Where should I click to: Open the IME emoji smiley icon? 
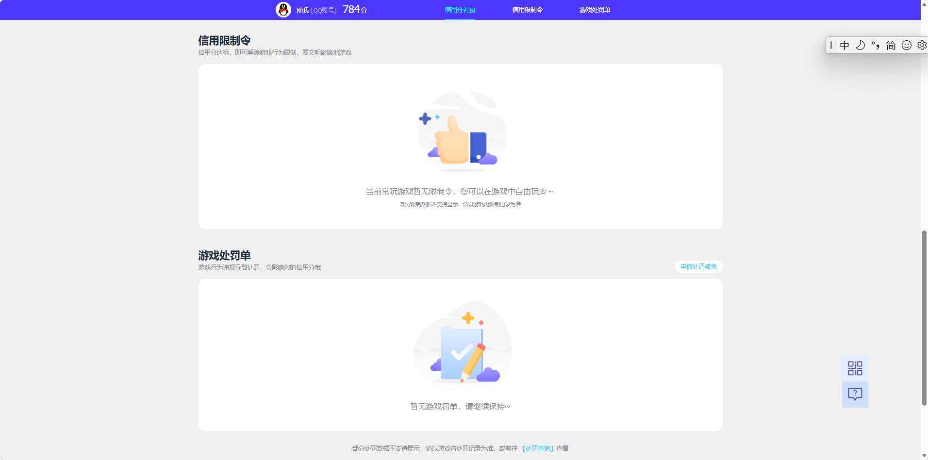click(907, 45)
